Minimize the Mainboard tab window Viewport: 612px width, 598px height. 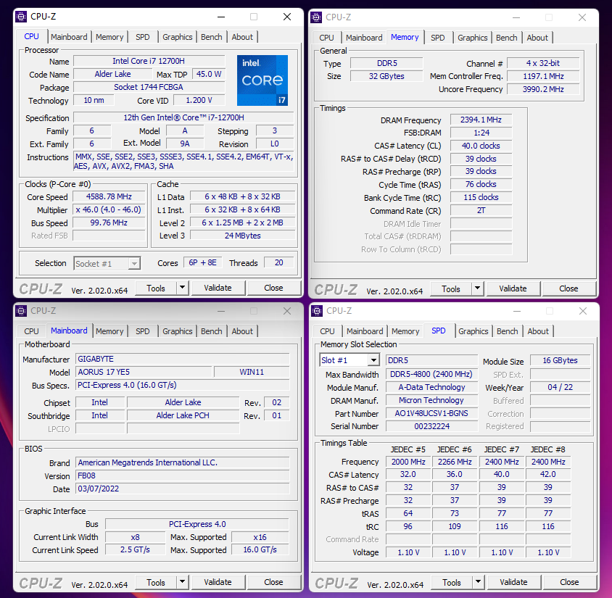pos(221,311)
